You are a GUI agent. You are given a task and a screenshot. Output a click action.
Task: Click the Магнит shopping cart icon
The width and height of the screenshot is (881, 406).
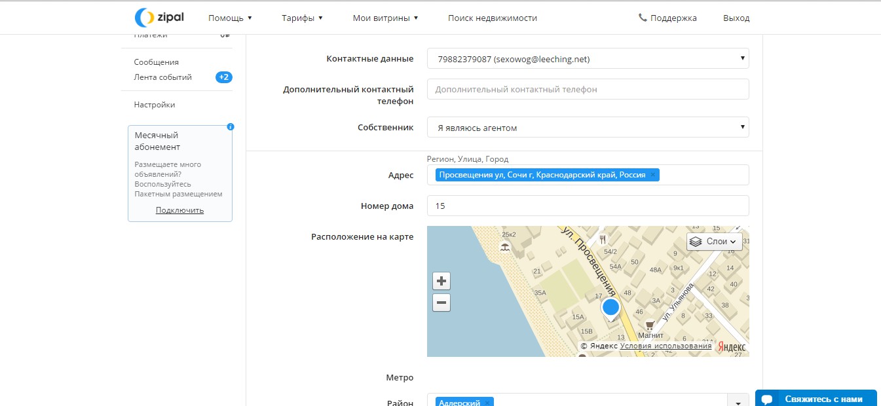click(x=650, y=324)
